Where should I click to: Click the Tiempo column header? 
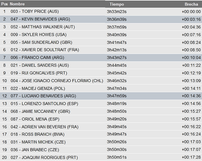pos(116,4)
